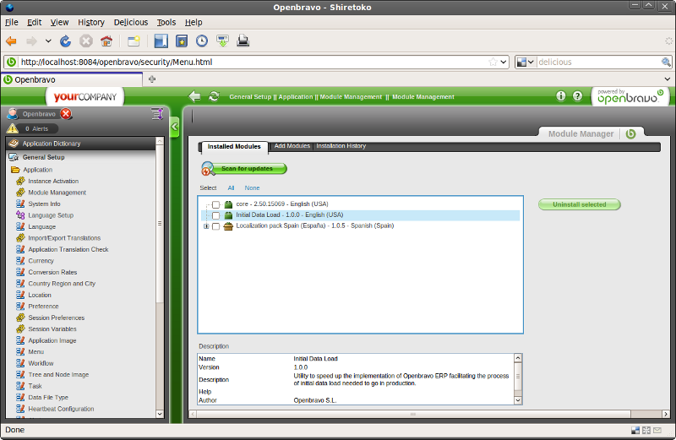The image size is (676, 440).
Task: Click the alerts warning triangle icon
Action: (x=13, y=128)
